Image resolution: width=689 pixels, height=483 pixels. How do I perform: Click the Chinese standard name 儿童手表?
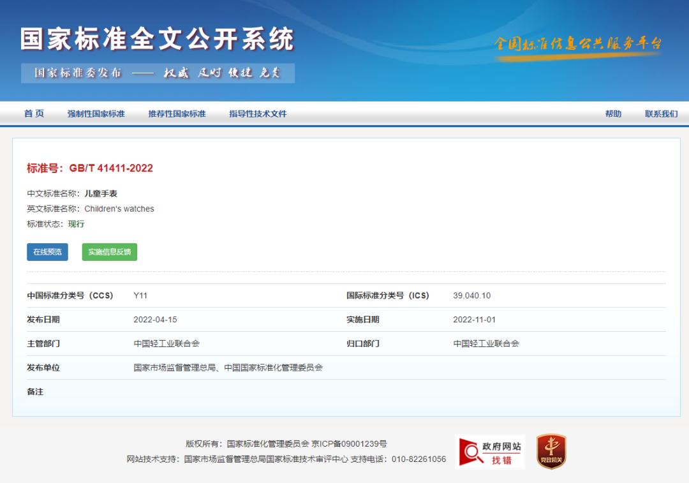[101, 193]
